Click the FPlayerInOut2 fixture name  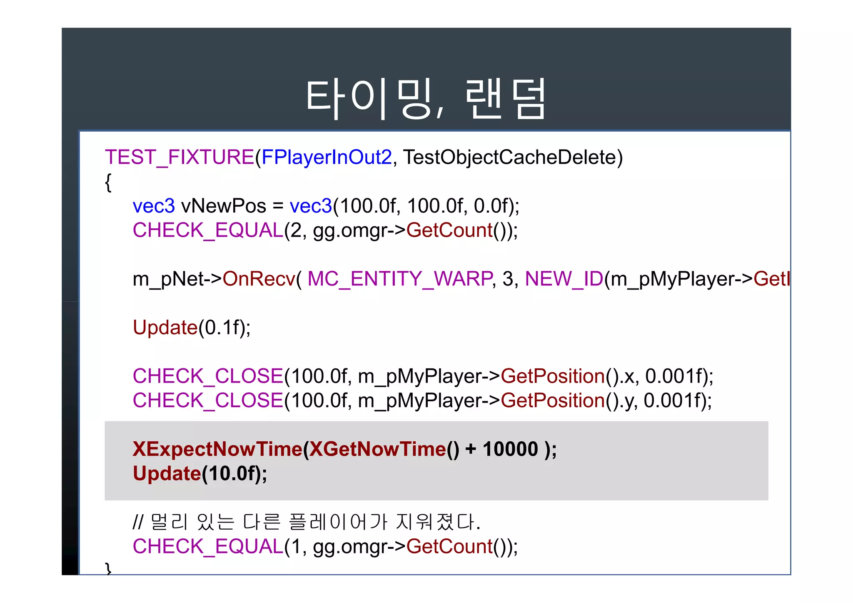pyautogui.click(x=327, y=158)
